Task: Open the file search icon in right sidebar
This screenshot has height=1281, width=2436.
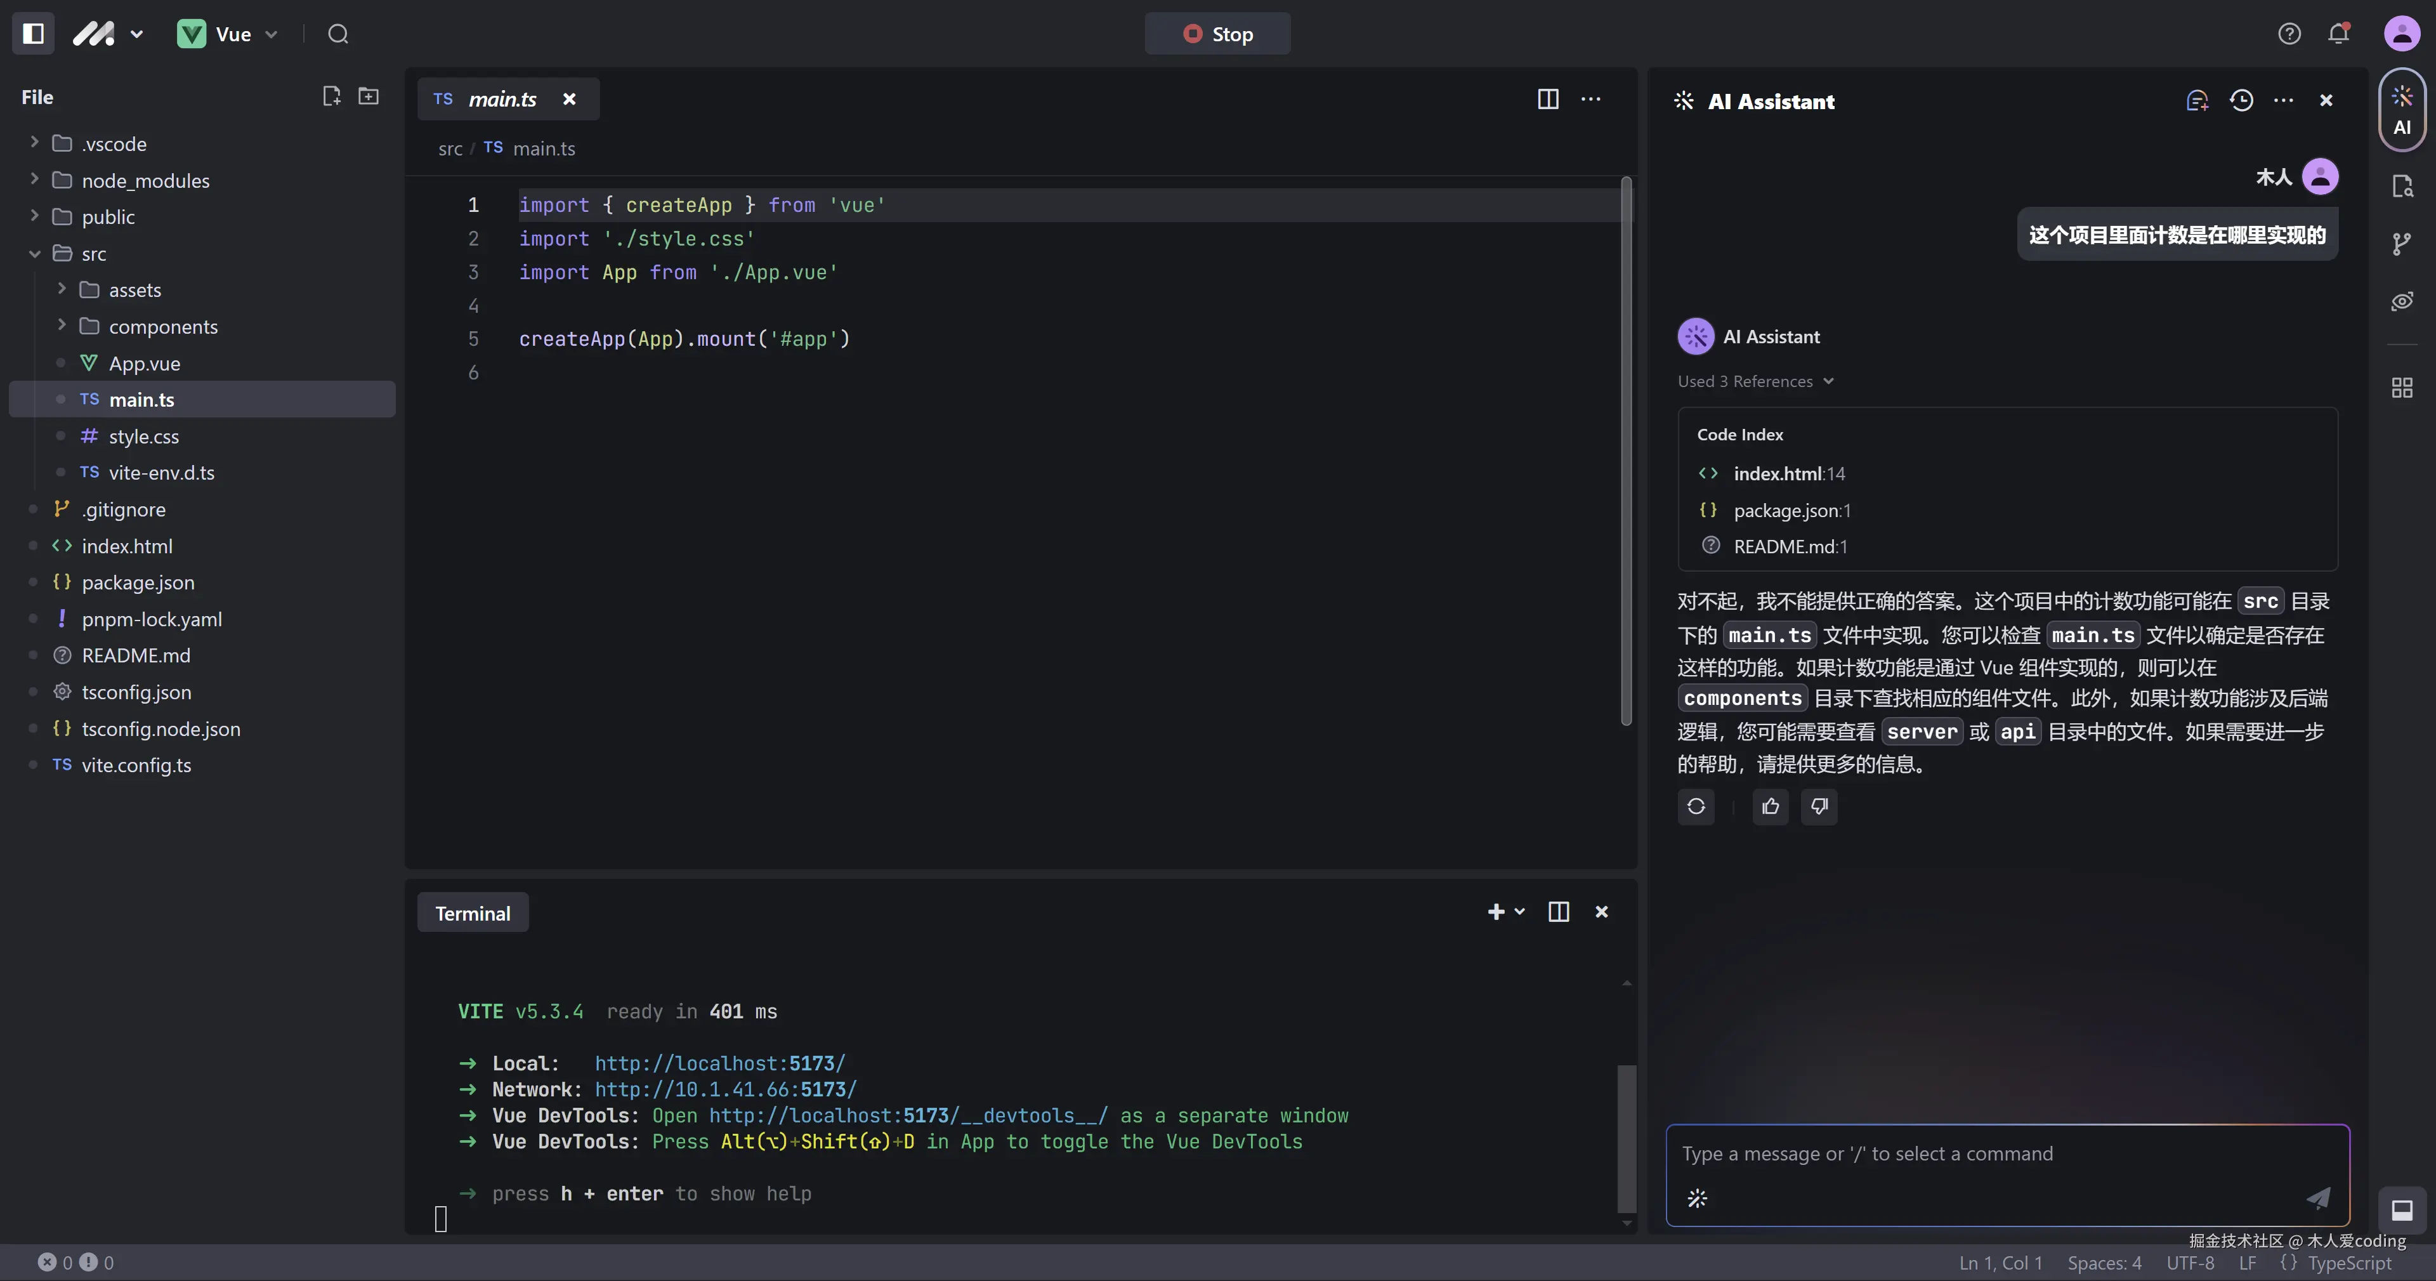Action: [2401, 185]
